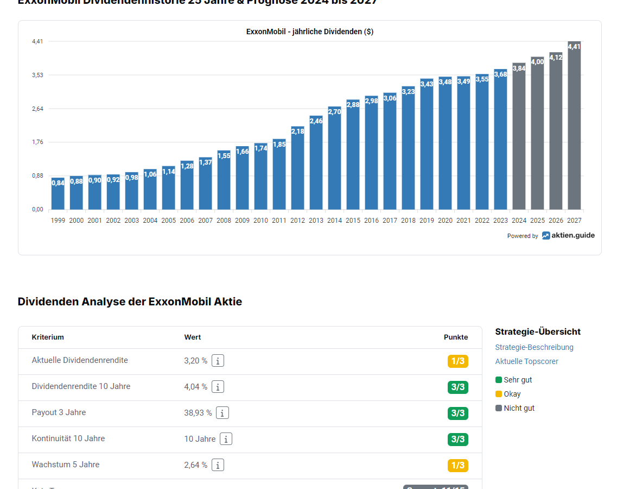Click the '4,04 %' value
The image size is (617, 489).
[x=195, y=387]
